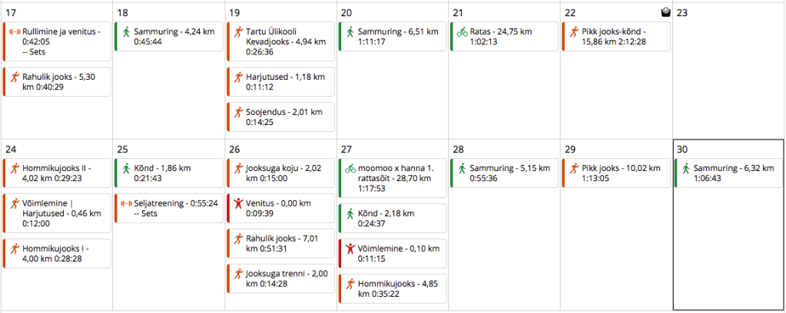The image size is (786, 313).
Task: Click the running icon beside Rahulik jooks 5,30 km
Action: pos(14,77)
